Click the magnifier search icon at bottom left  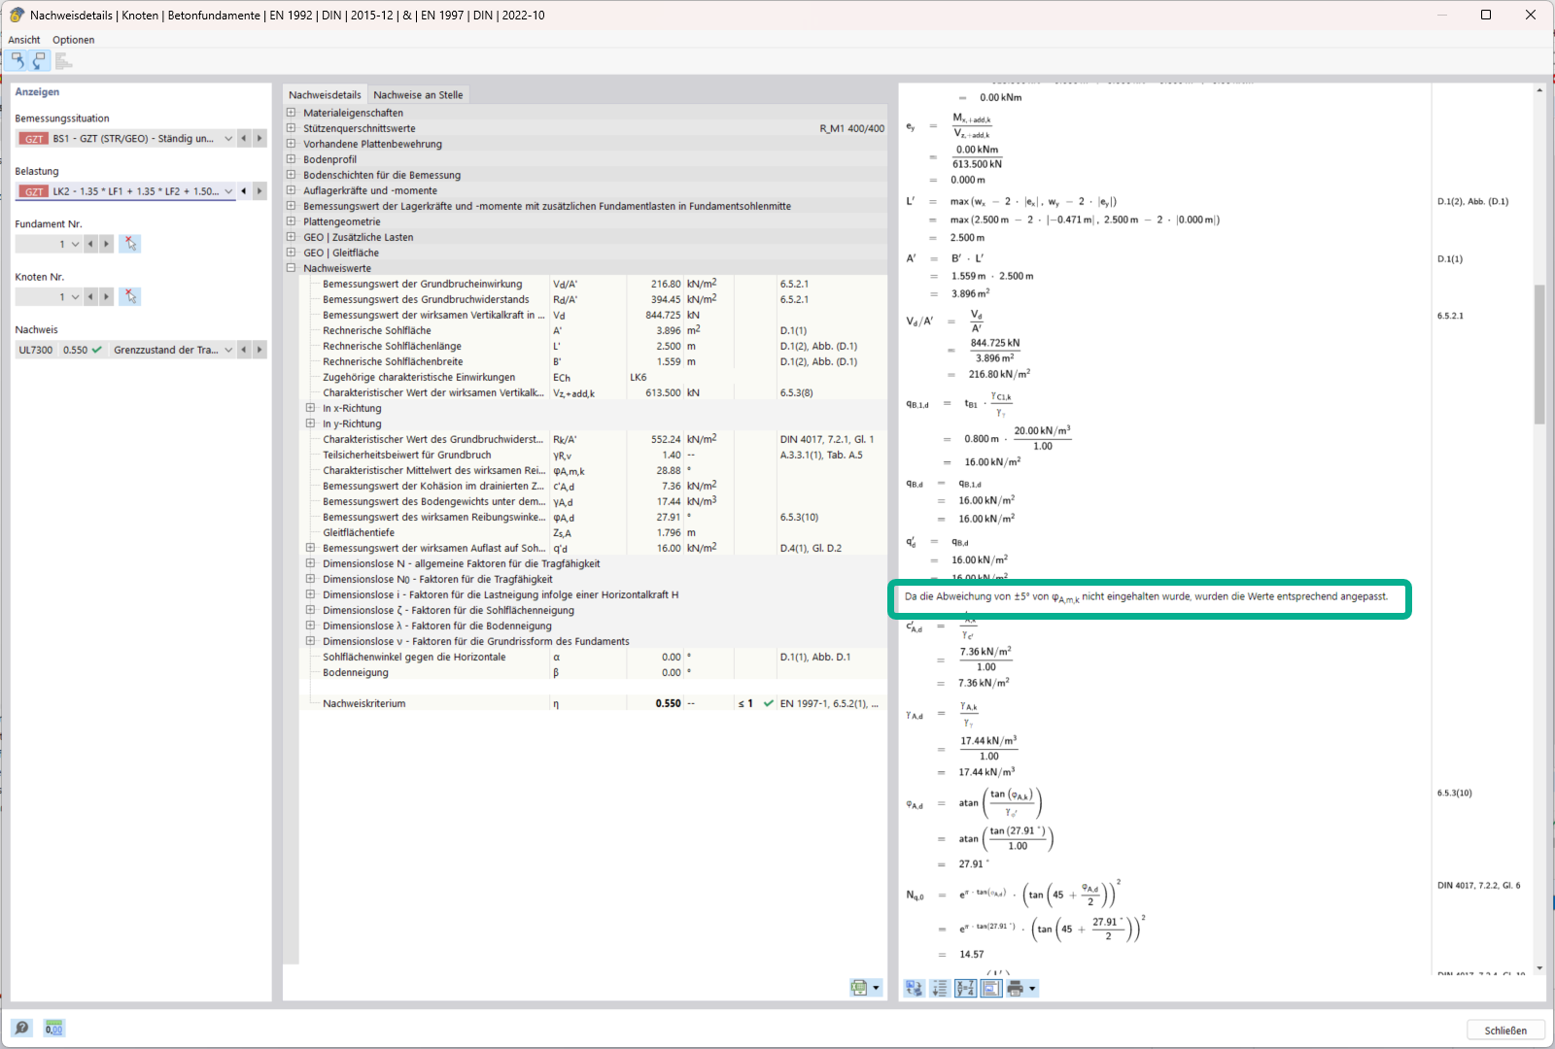pos(21,1028)
